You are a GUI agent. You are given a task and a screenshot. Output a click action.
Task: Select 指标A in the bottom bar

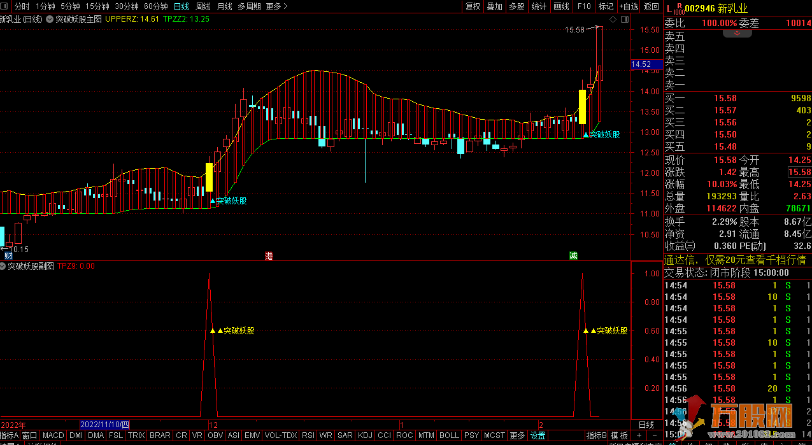10,435
